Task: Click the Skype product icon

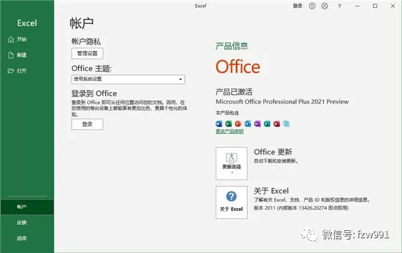Action: [286, 124]
